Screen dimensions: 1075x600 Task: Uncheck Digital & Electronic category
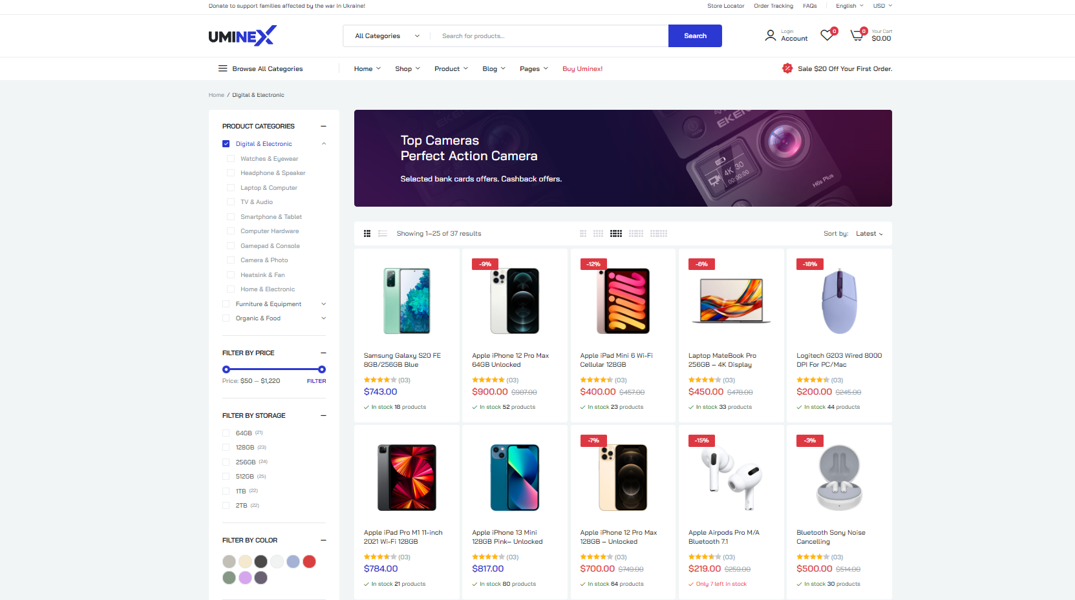click(x=226, y=144)
